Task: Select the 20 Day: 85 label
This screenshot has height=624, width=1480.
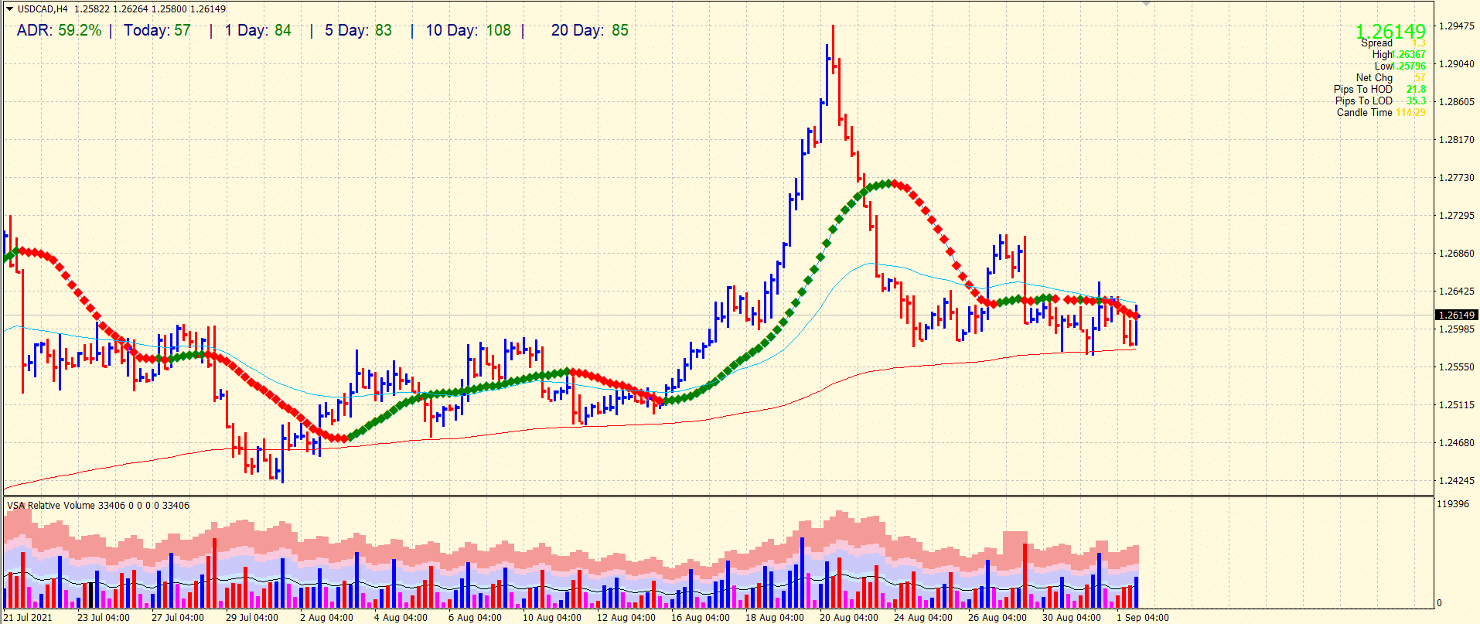Action: point(590,30)
